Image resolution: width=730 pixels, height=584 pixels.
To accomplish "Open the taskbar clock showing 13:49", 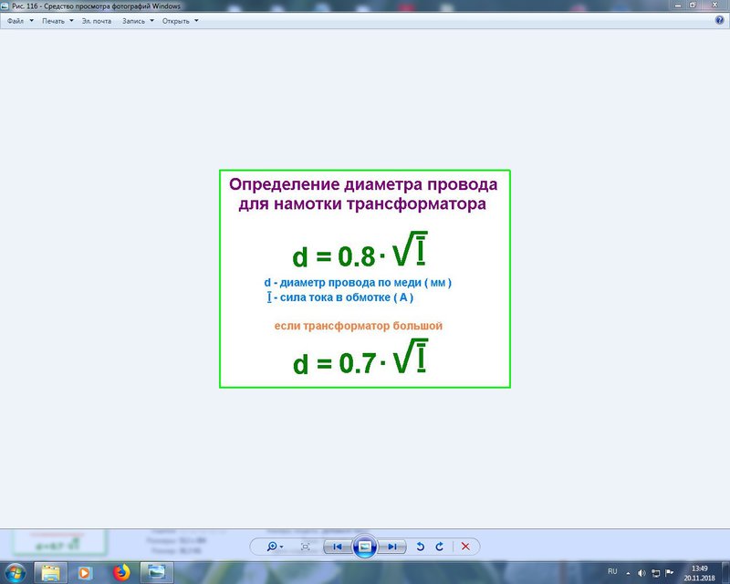I will coord(699,573).
